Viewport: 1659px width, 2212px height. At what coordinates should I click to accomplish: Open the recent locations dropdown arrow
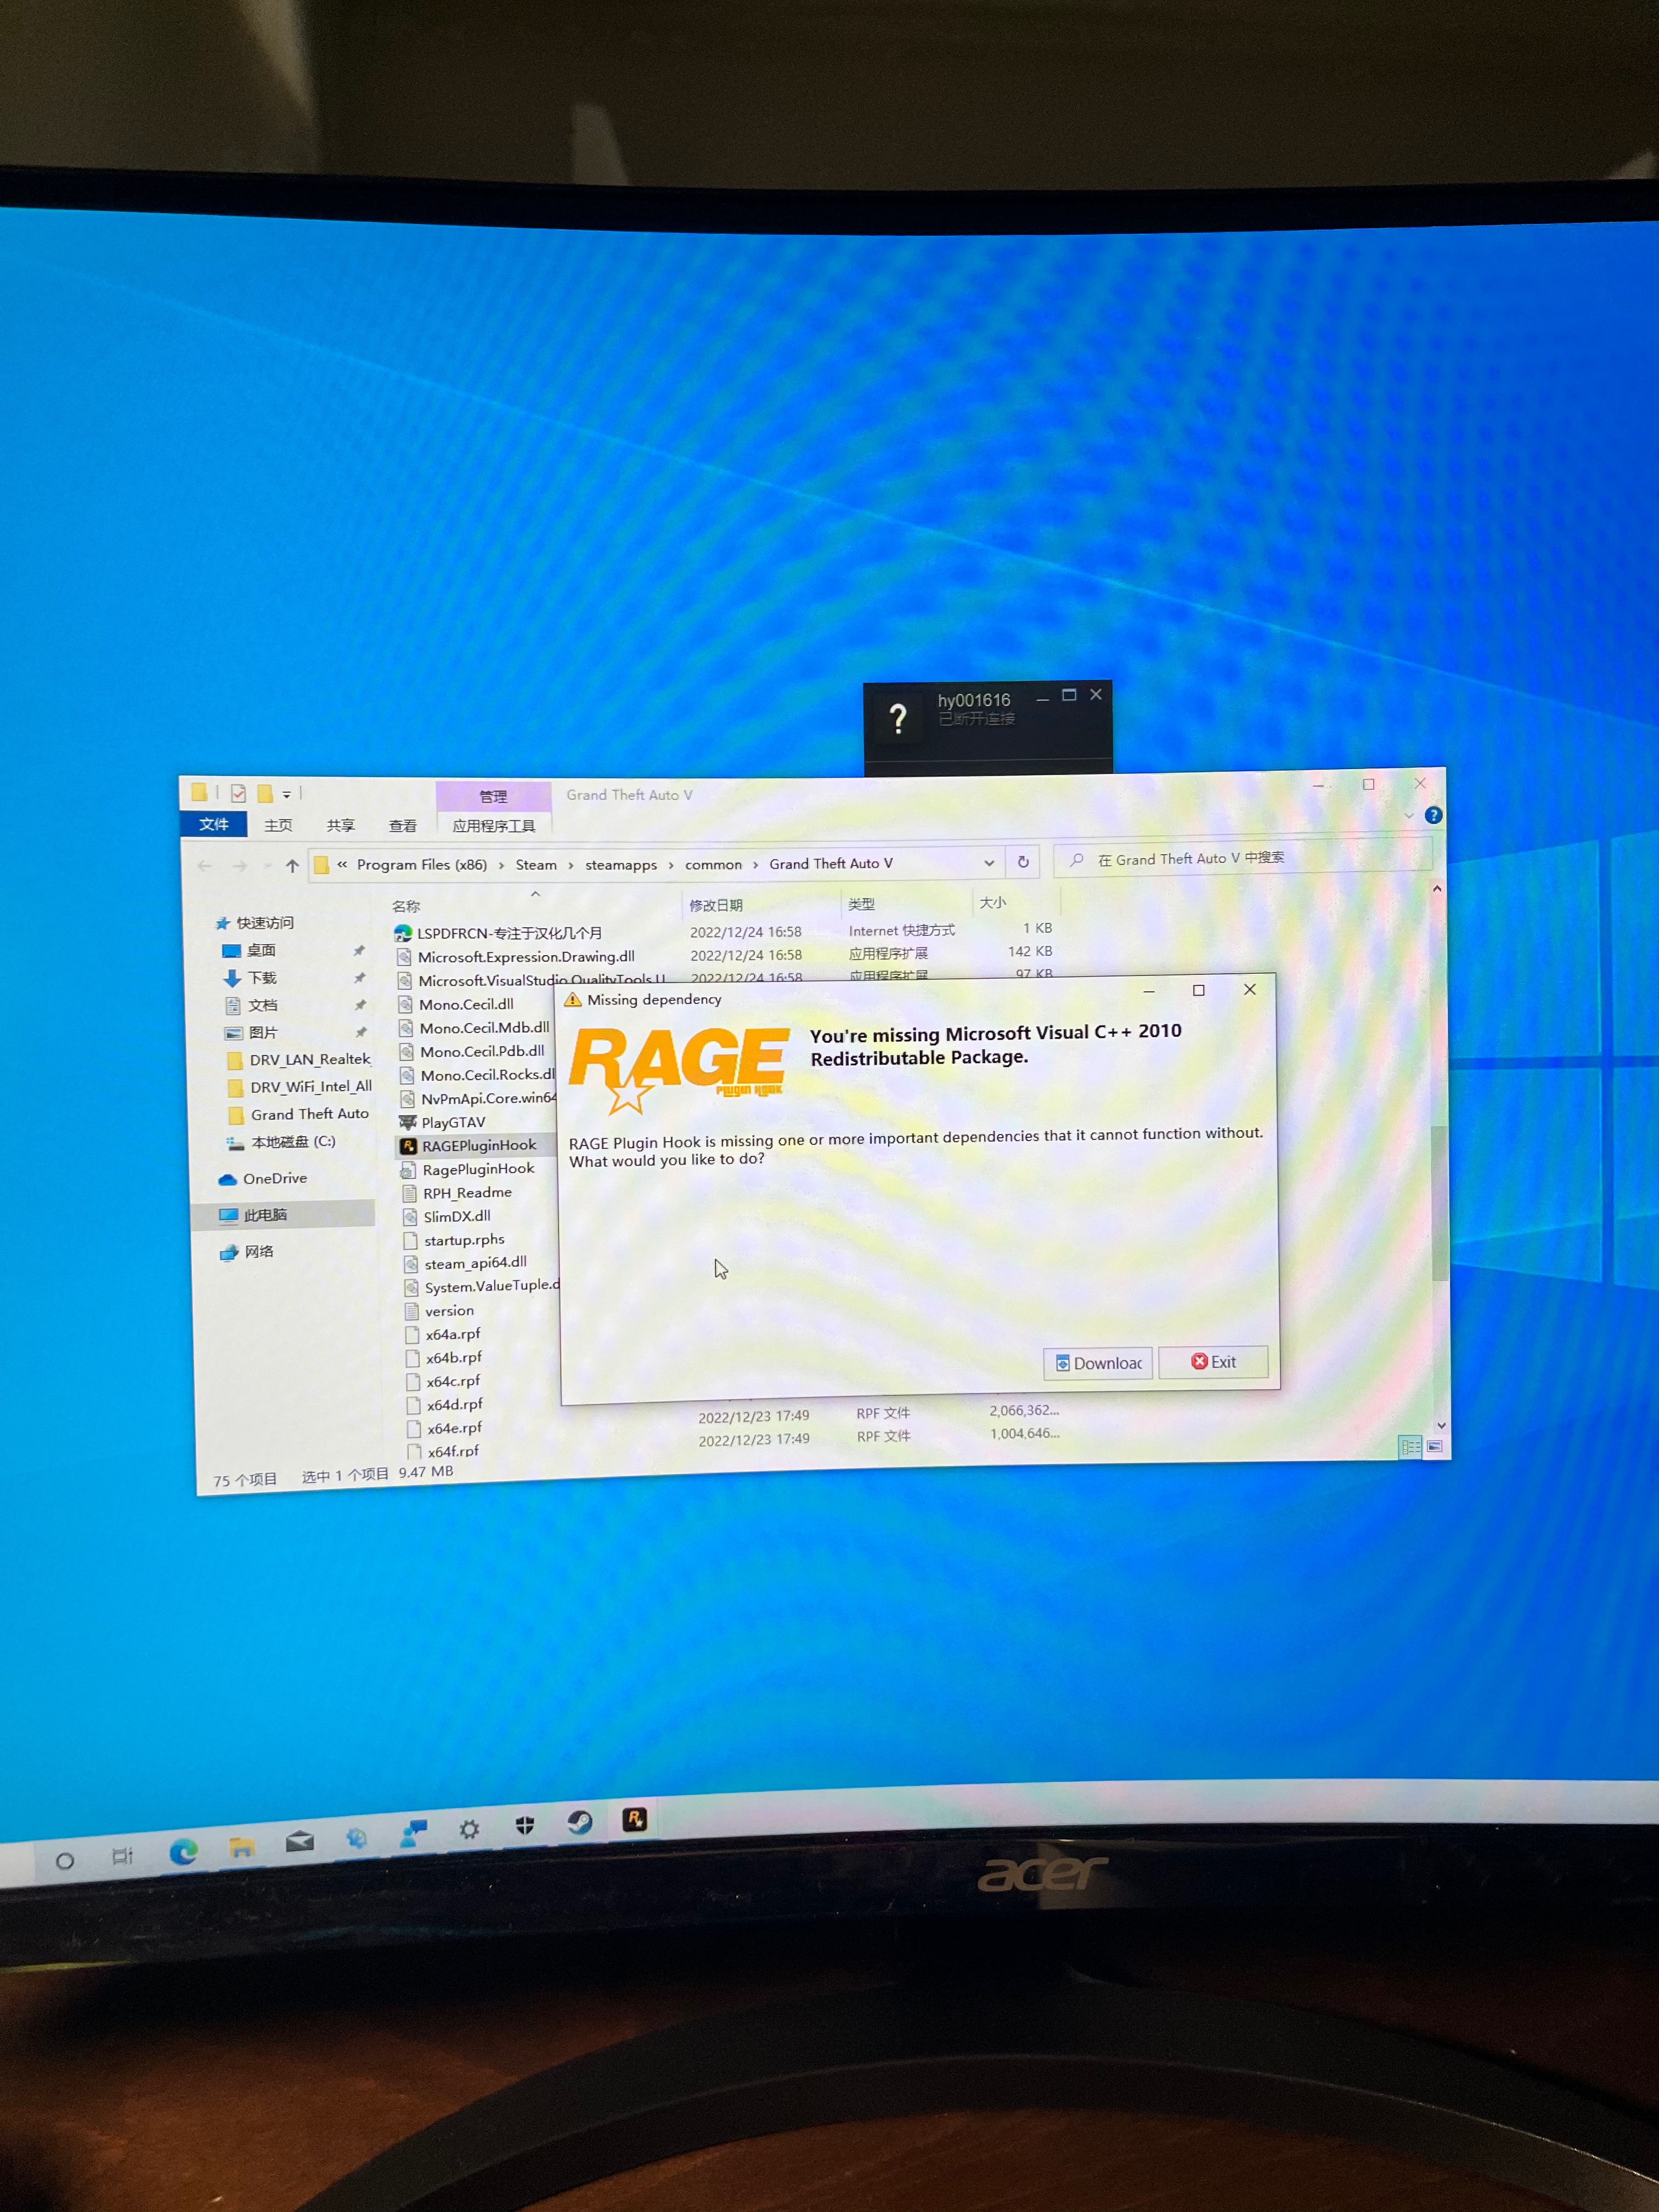point(267,866)
